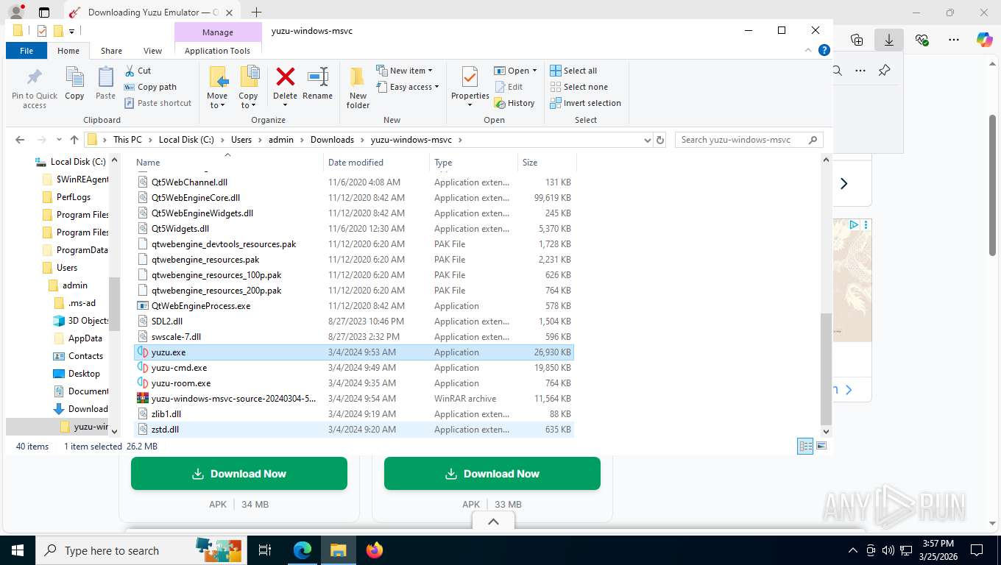The image size is (1001, 565).
Task: Select the yuzu-windows-msvc-source WinRAR archive
Action: click(x=353, y=399)
